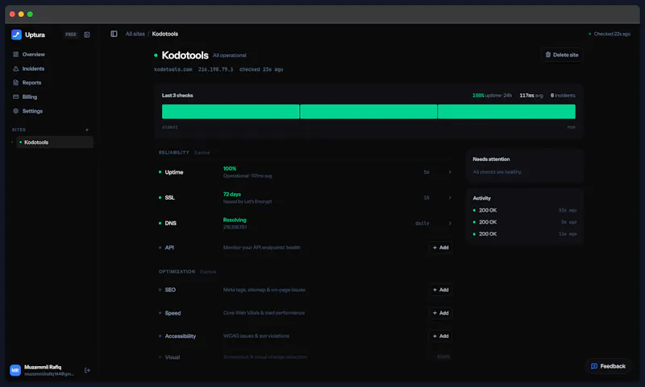Click the Delete site button
The width and height of the screenshot is (645, 387).
pos(562,55)
